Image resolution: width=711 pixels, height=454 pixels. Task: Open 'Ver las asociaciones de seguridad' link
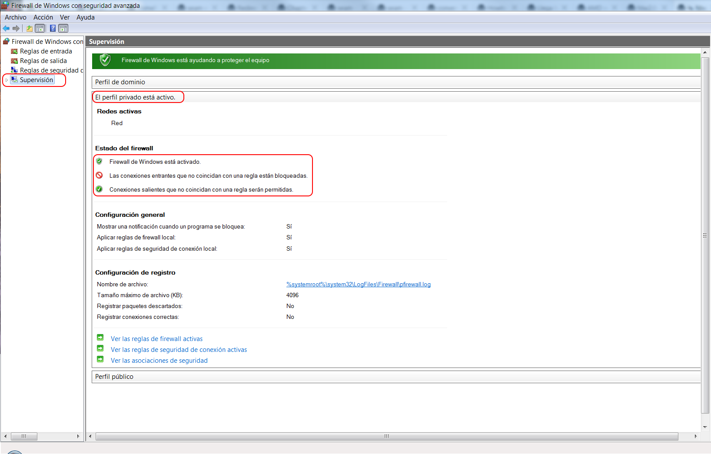[x=159, y=361]
